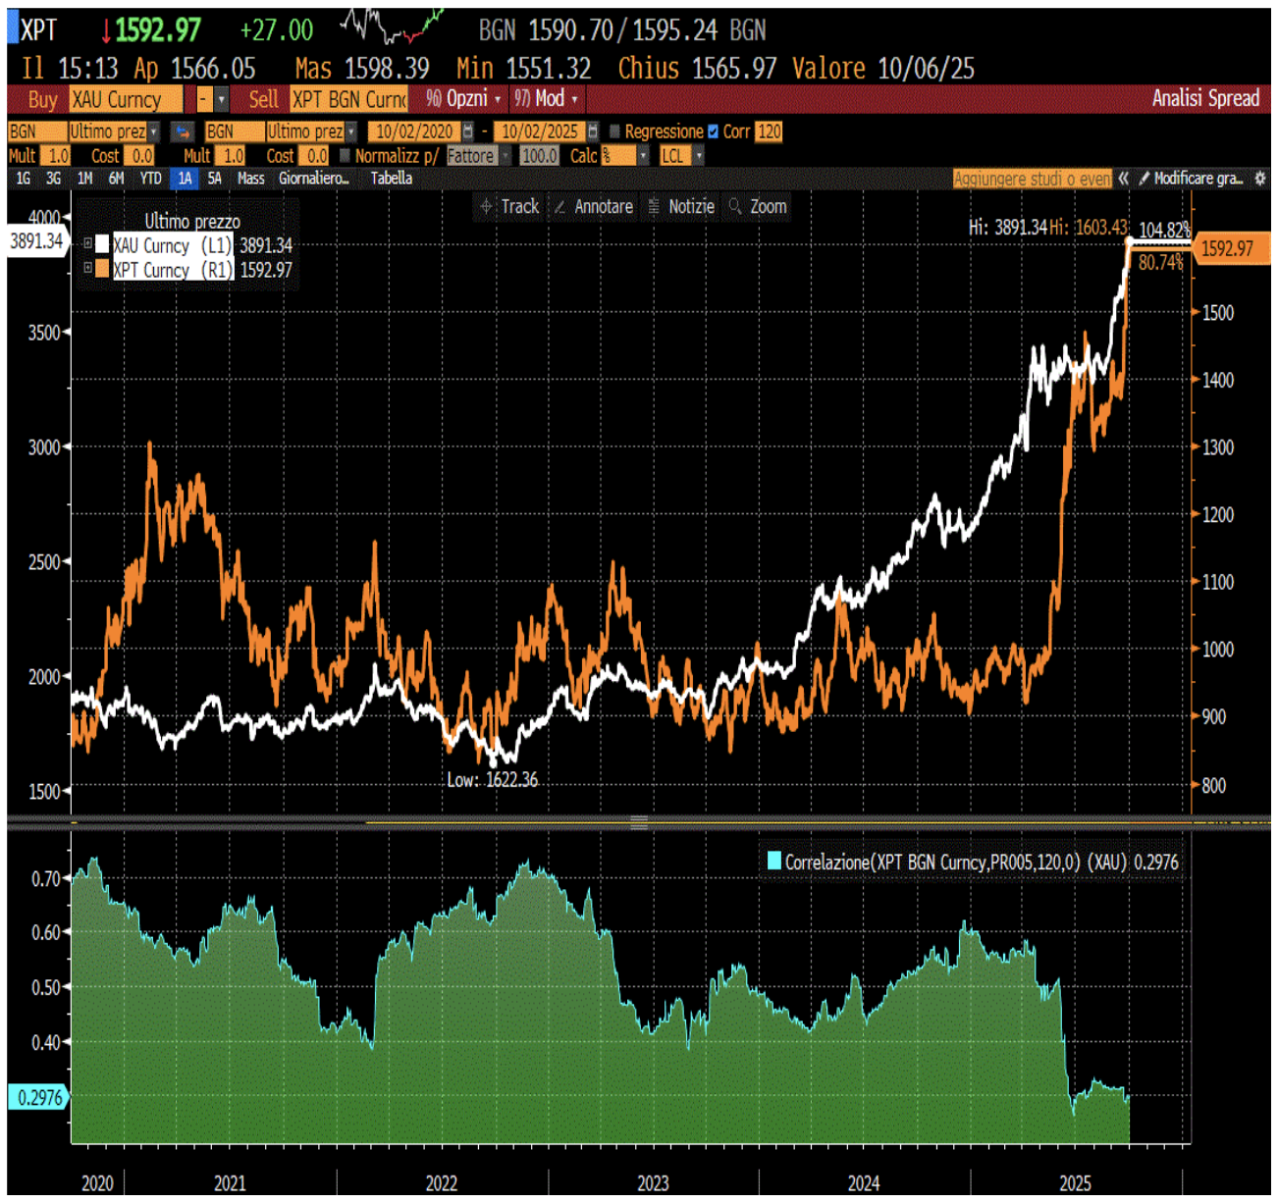
Task: Click the Analisi Spread title label
Action: (x=1205, y=98)
